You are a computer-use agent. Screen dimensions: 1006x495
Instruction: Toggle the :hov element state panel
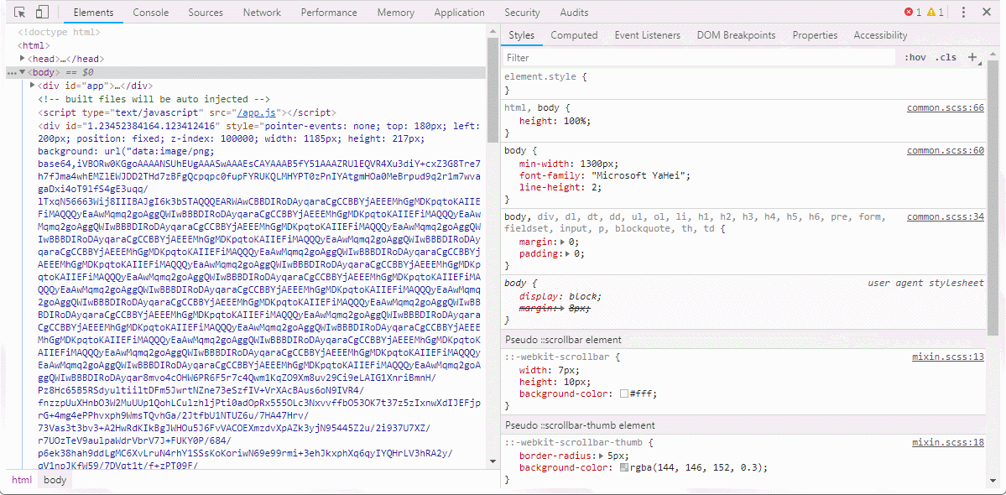coord(915,57)
